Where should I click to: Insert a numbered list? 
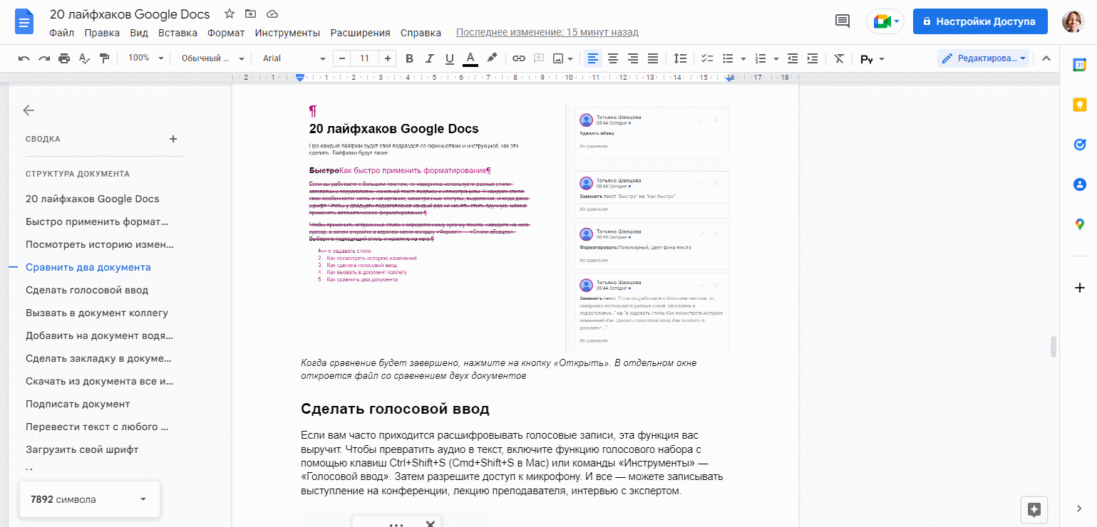pos(761,58)
